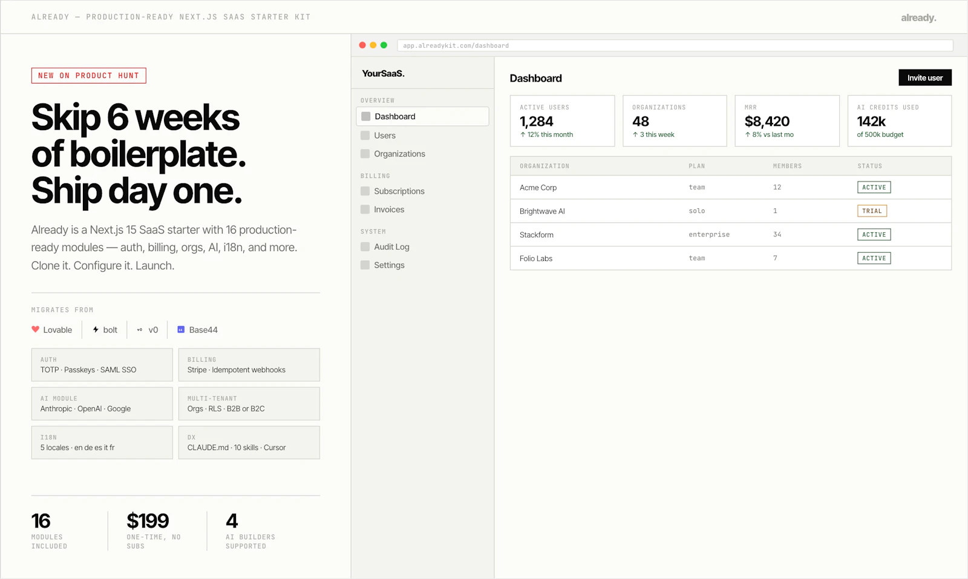Click the Stackform organization name
Viewport: 968px width, 579px height.
click(x=537, y=235)
